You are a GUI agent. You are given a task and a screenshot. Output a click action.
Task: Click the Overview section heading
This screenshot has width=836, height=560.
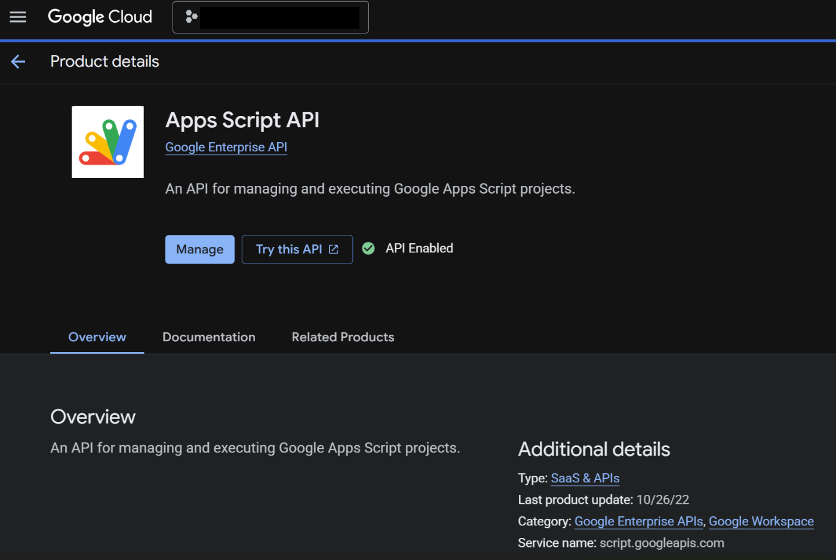(93, 417)
